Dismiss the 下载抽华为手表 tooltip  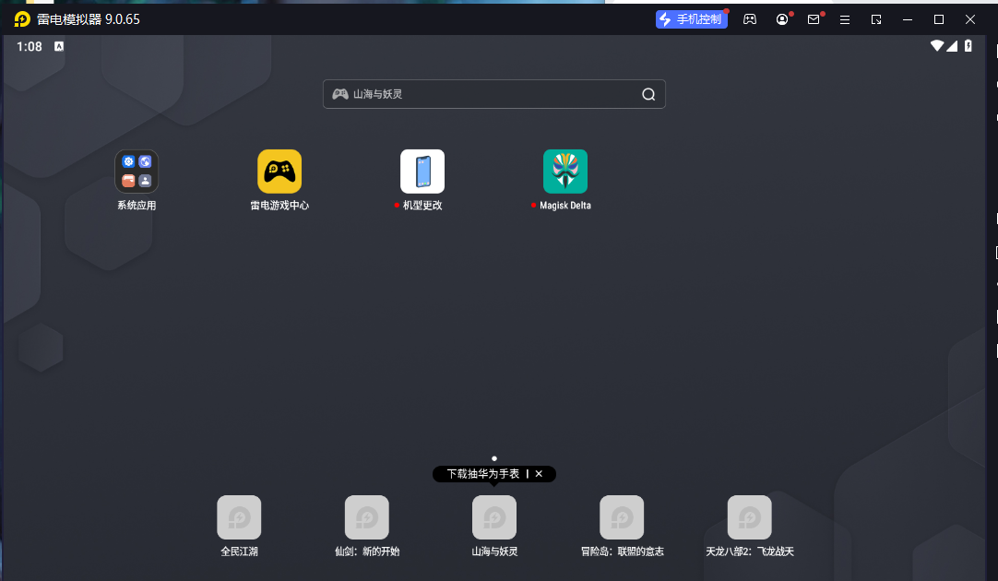click(x=540, y=474)
